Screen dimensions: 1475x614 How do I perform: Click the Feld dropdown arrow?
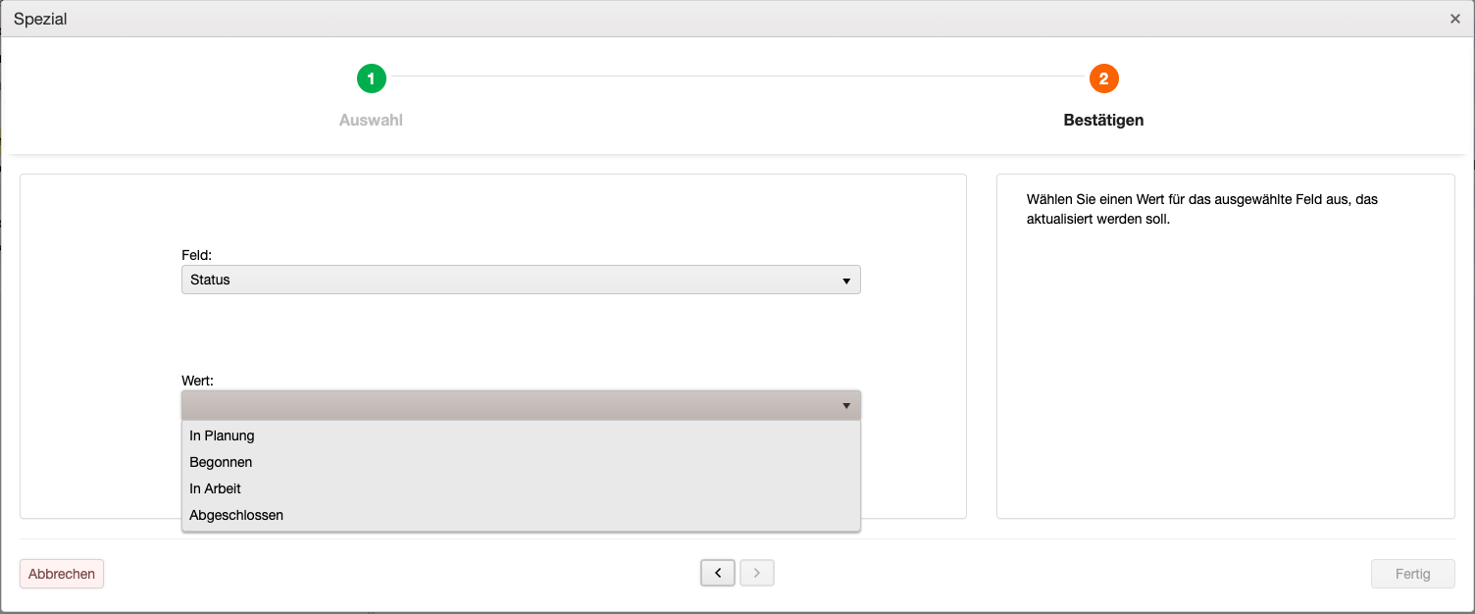(x=845, y=281)
